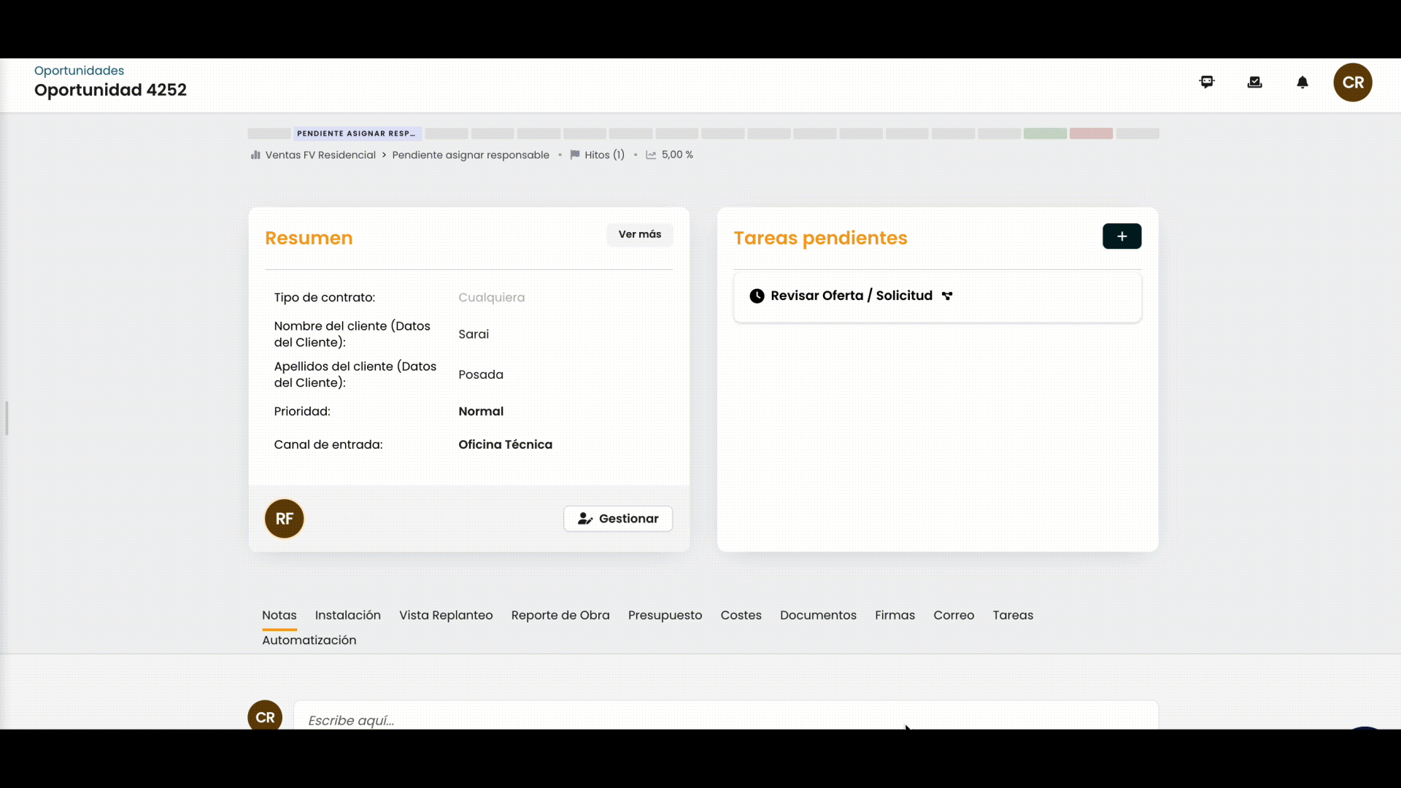Screen dimensions: 1401x788
Task: Click the first stage segment of pipeline bar
Action: 269,134
